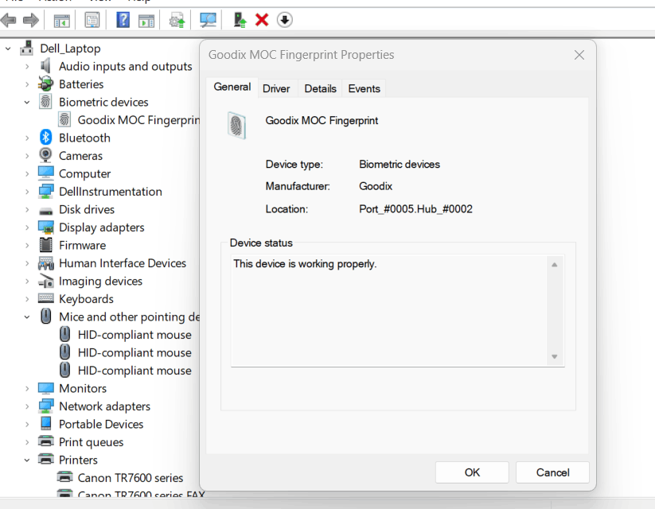Switch to the Driver tab
This screenshot has height=509, width=655.
coord(276,88)
